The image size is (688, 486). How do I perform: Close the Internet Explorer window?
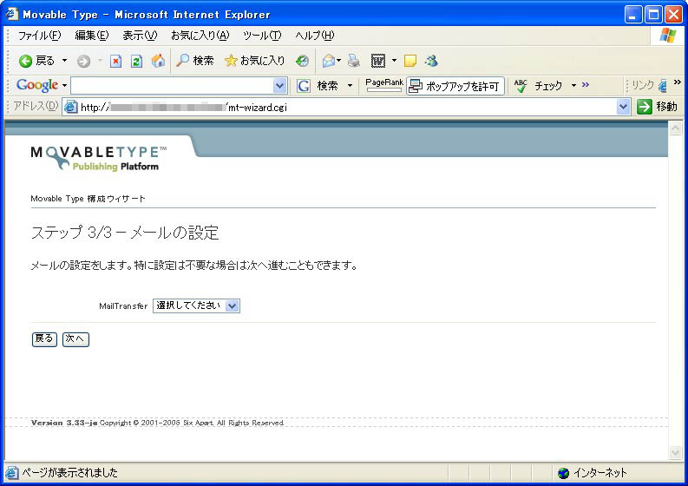673,15
